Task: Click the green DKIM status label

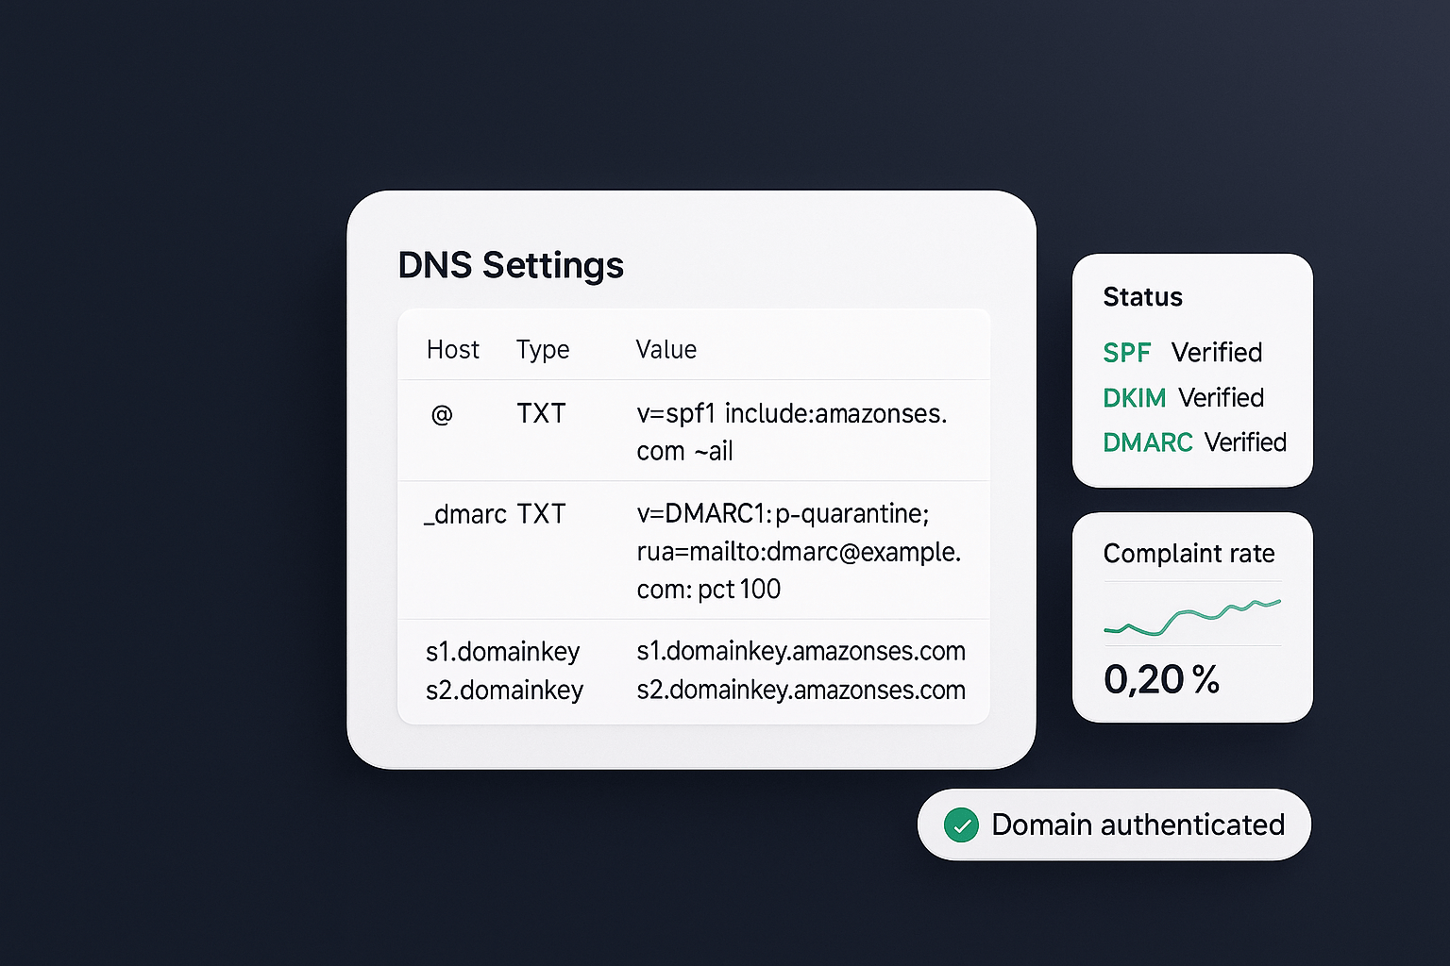Action: [x=1134, y=398]
